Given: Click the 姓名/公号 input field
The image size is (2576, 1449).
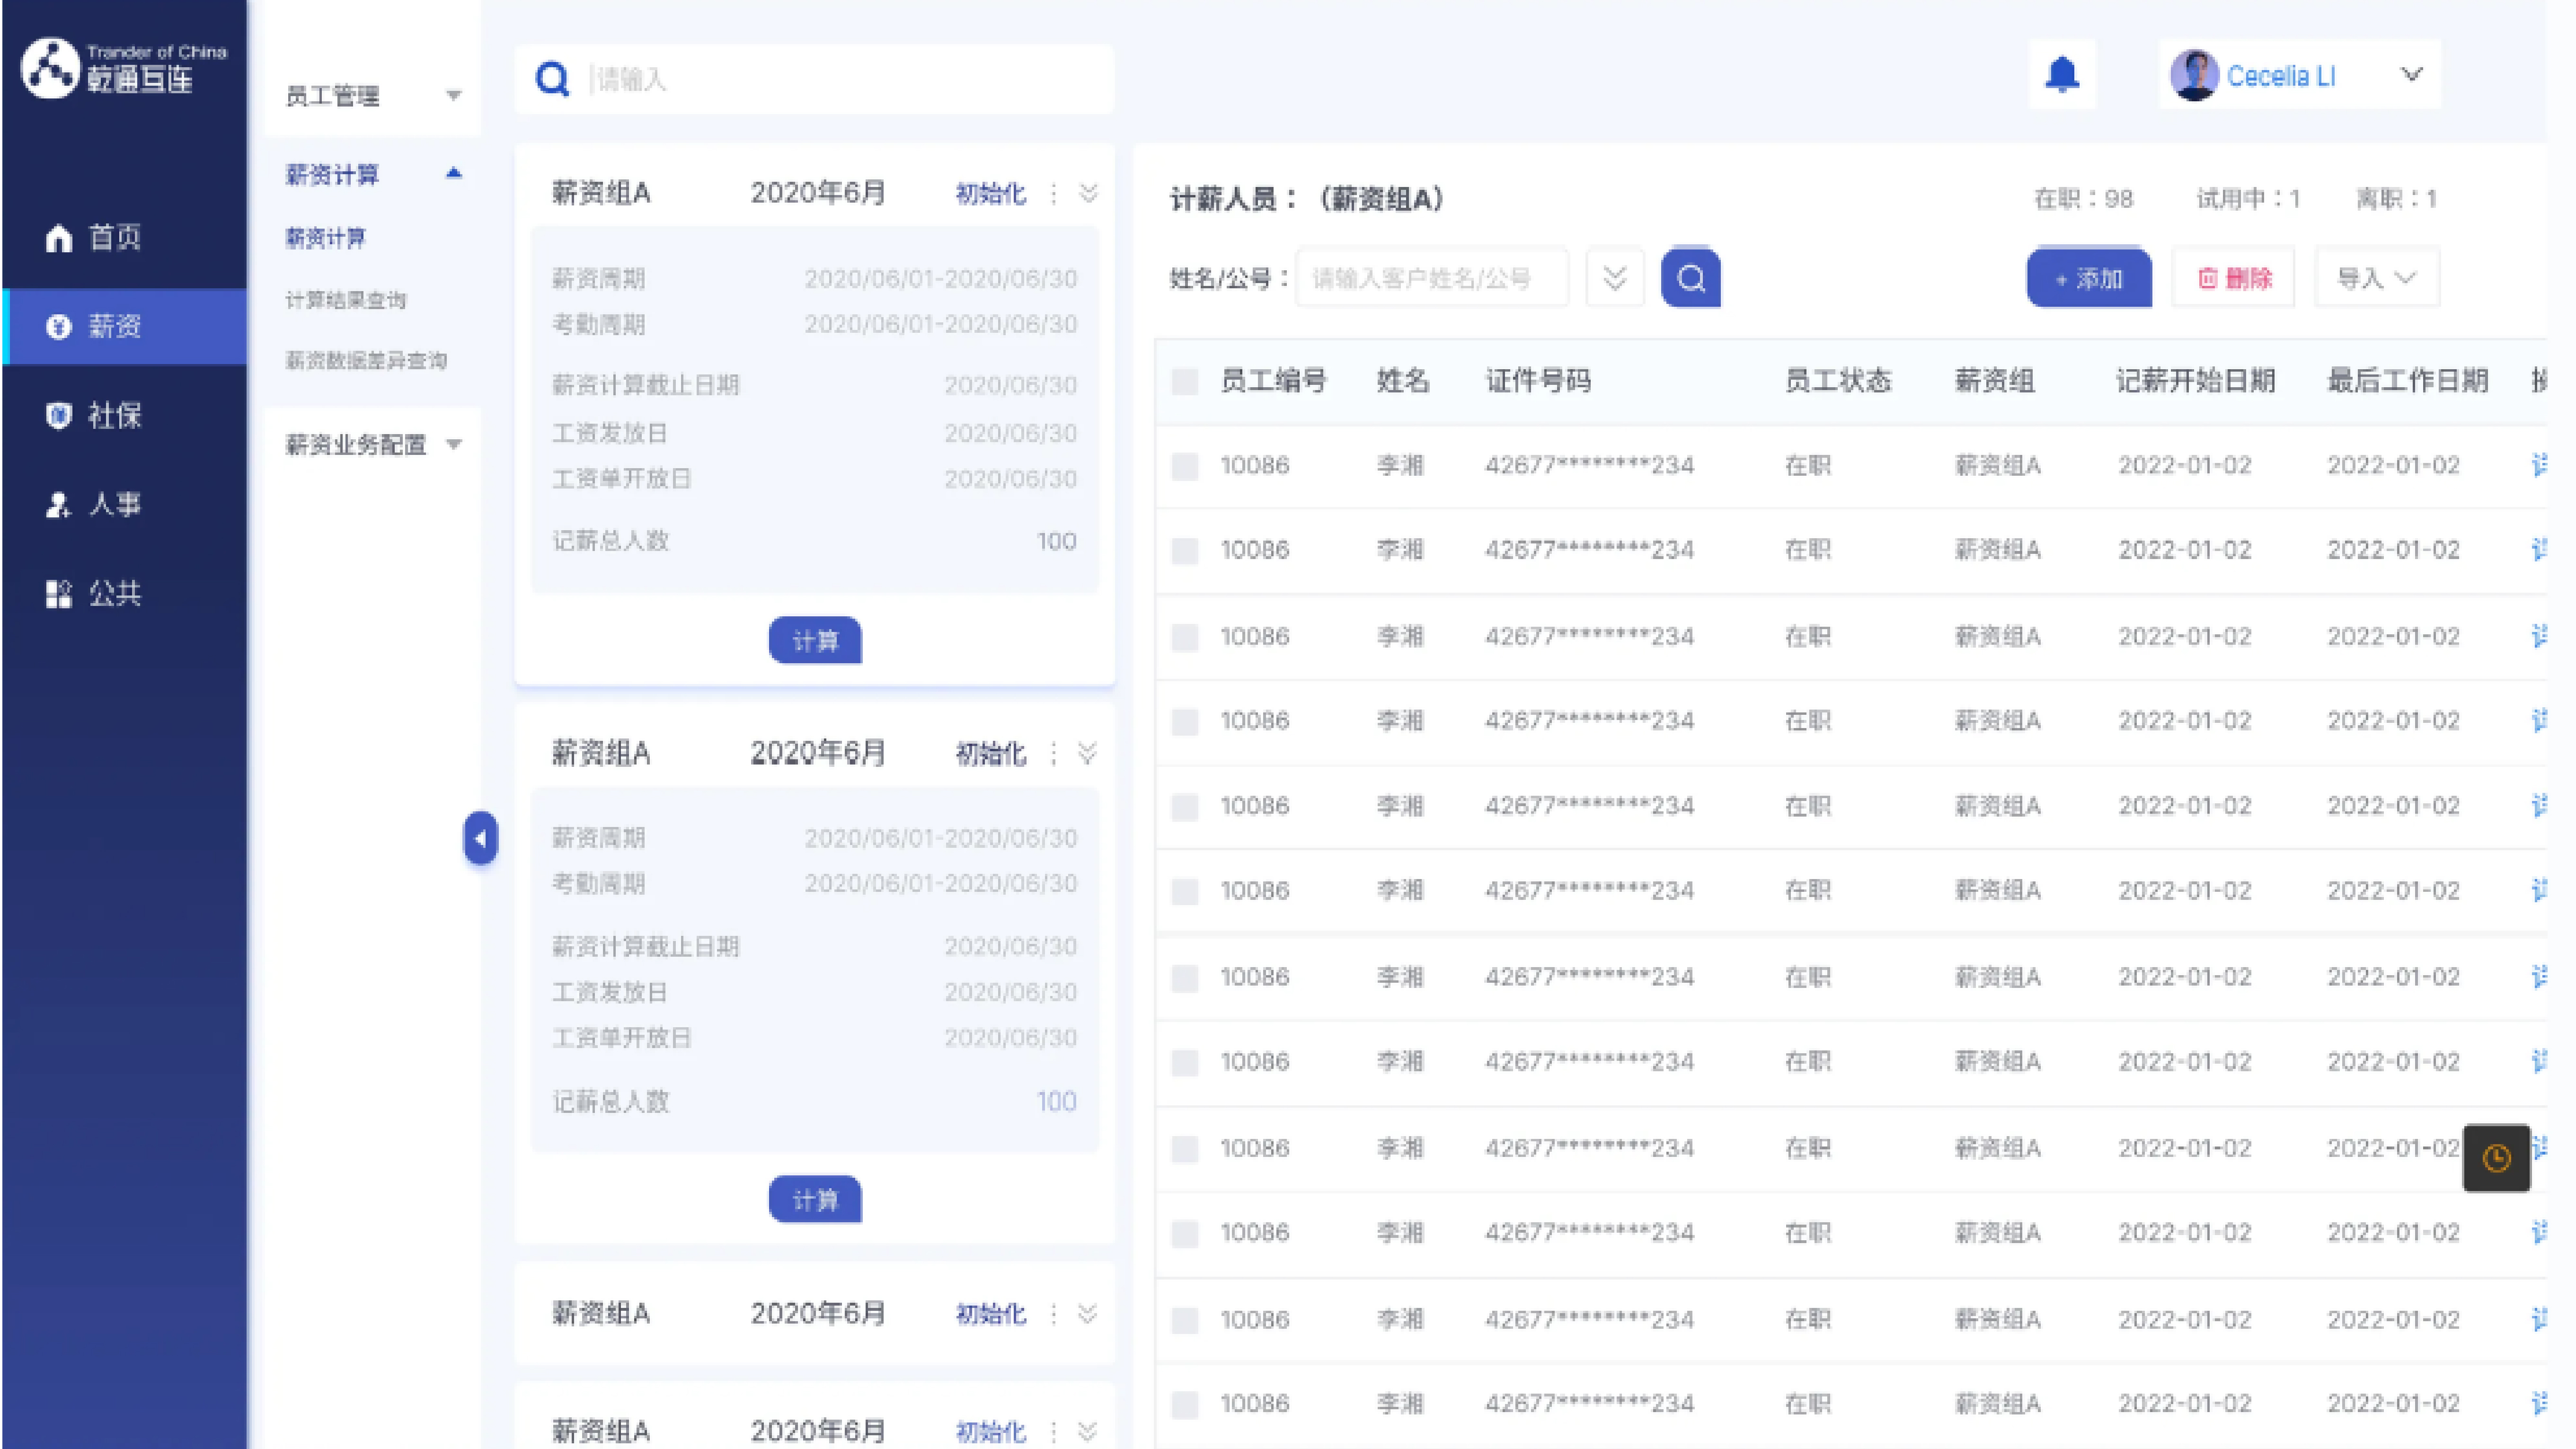Looking at the screenshot, I should tap(1432, 278).
